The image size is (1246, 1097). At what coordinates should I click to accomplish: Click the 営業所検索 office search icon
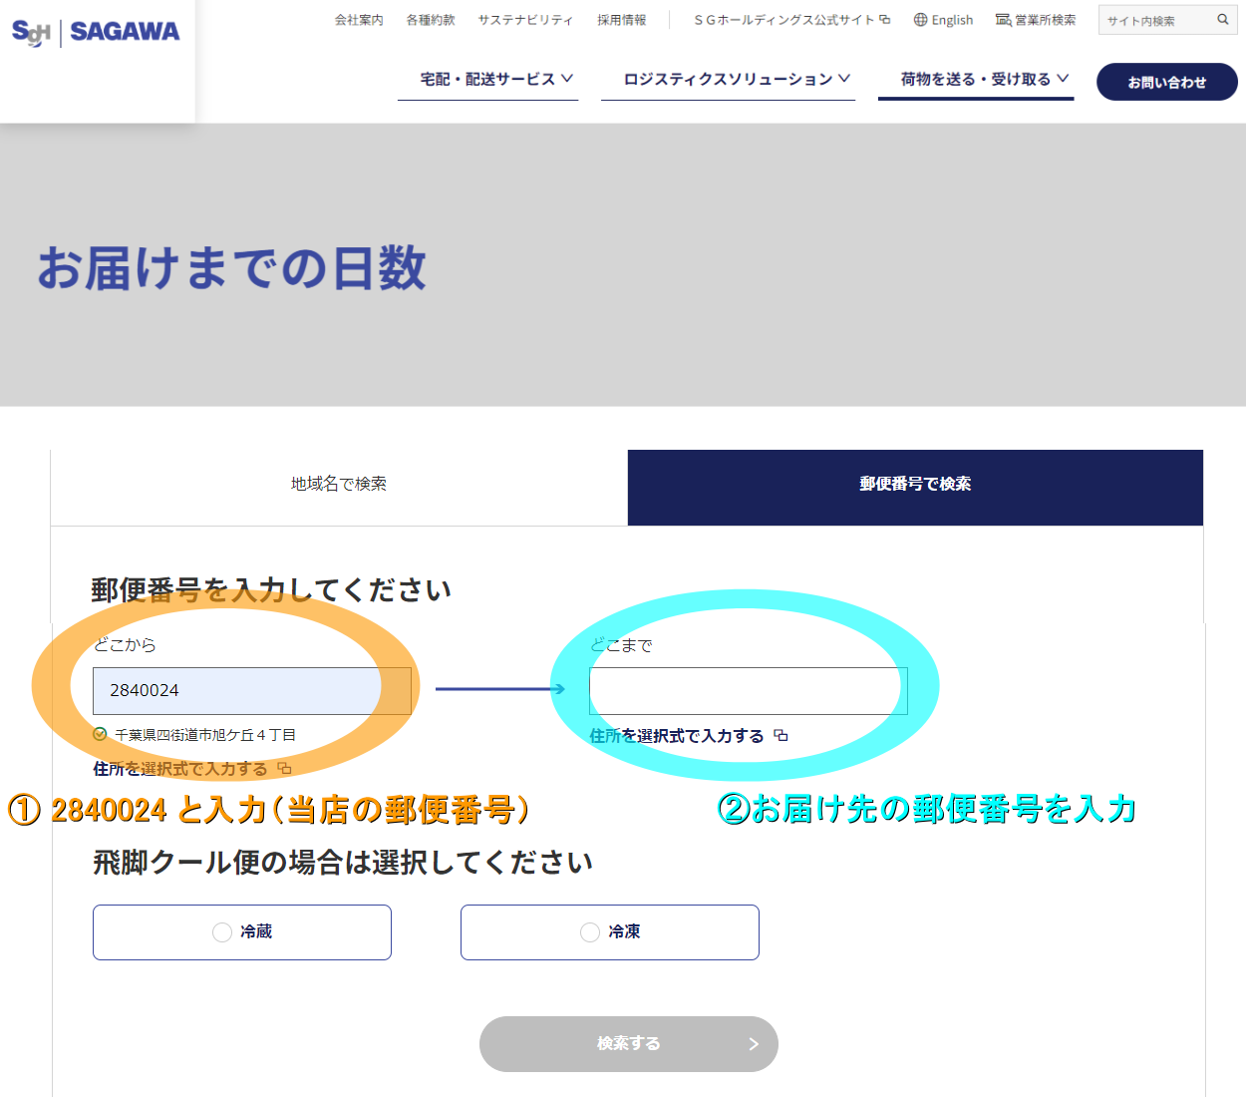click(x=1003, y=20)
